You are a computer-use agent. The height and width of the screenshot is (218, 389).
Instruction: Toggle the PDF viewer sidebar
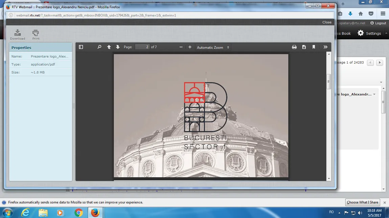tap(81, 47)
